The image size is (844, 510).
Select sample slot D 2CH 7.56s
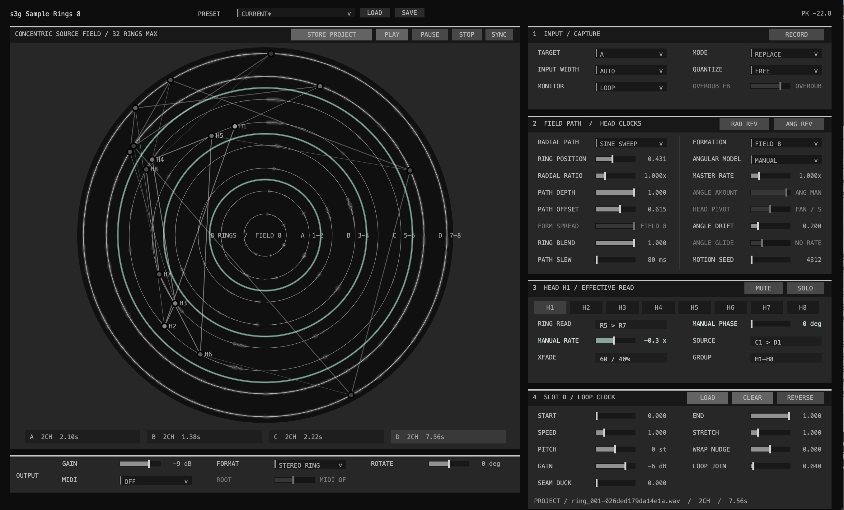pos(448,437)
